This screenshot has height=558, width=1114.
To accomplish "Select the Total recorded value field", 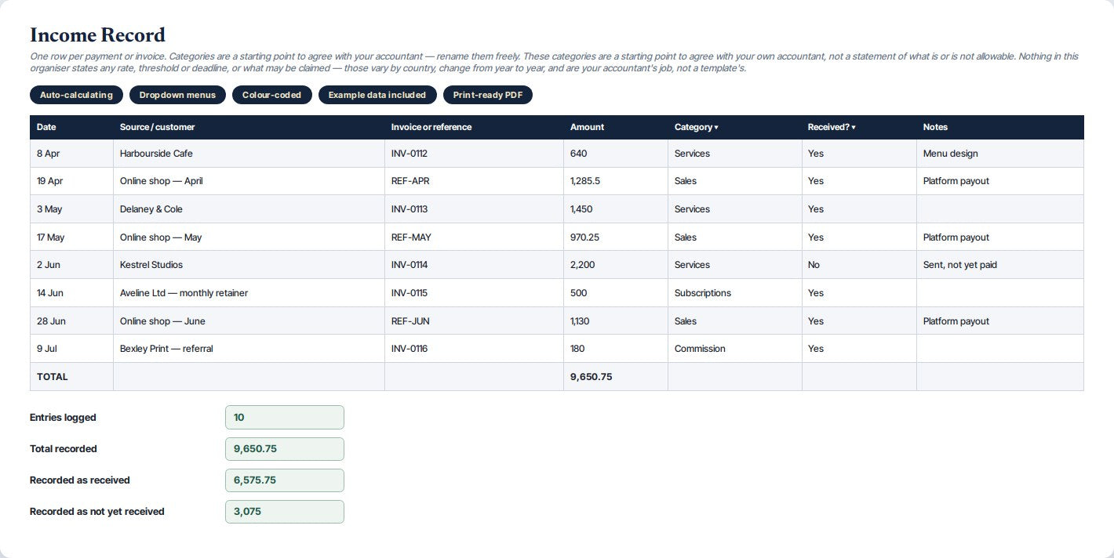I will [285, 449].
